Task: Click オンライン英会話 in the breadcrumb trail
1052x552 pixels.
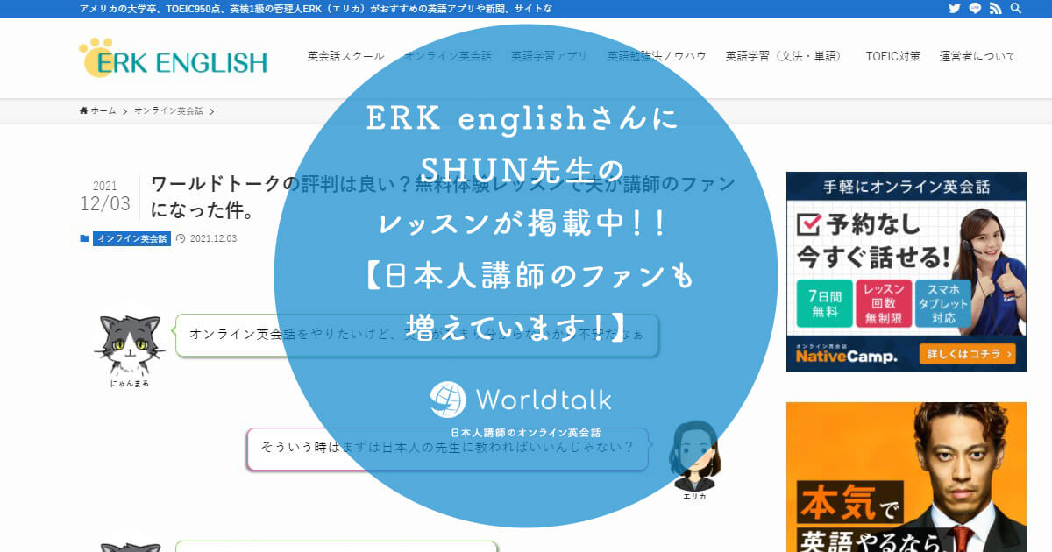Action: pos(168,111)
